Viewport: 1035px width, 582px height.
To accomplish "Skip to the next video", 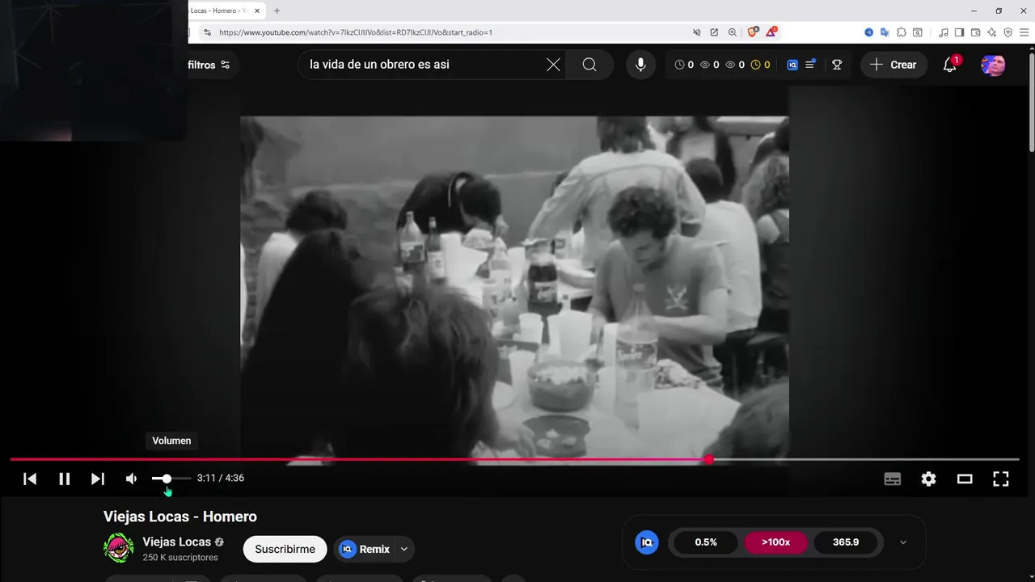I will click(x=97, y=479).
